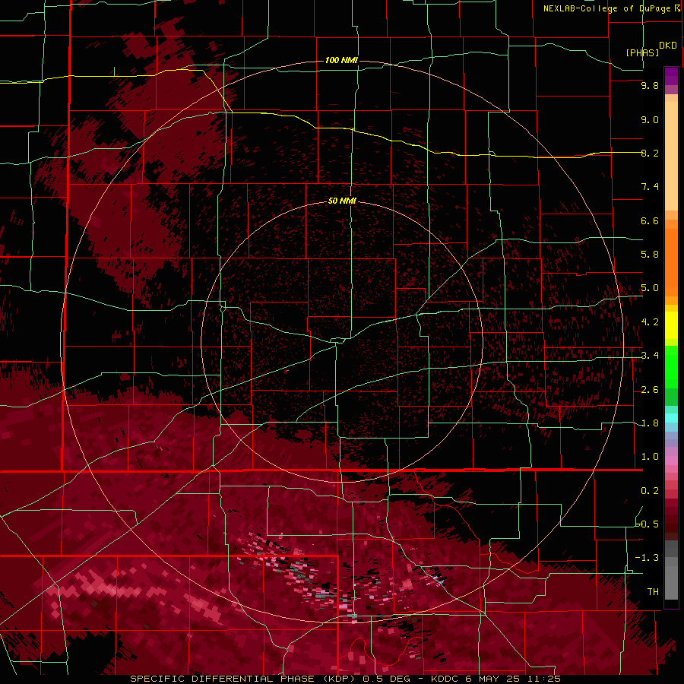Click the 6.6 scale value
684x684 pixels.
pos(650,220)
